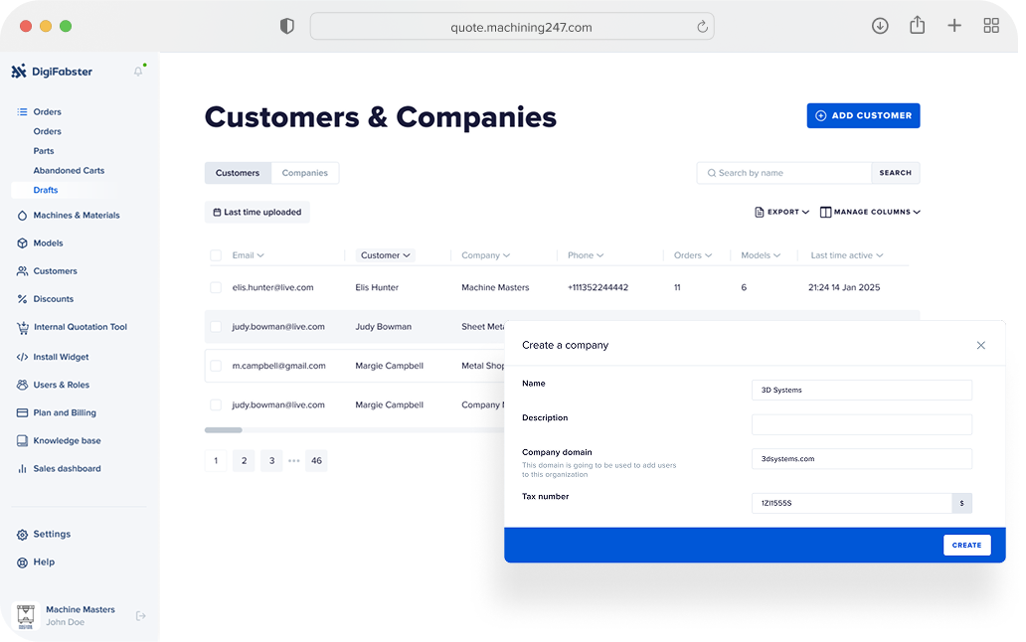
Task: Check the m.campbell@gmail.com row checkbox
Action: 216,366
